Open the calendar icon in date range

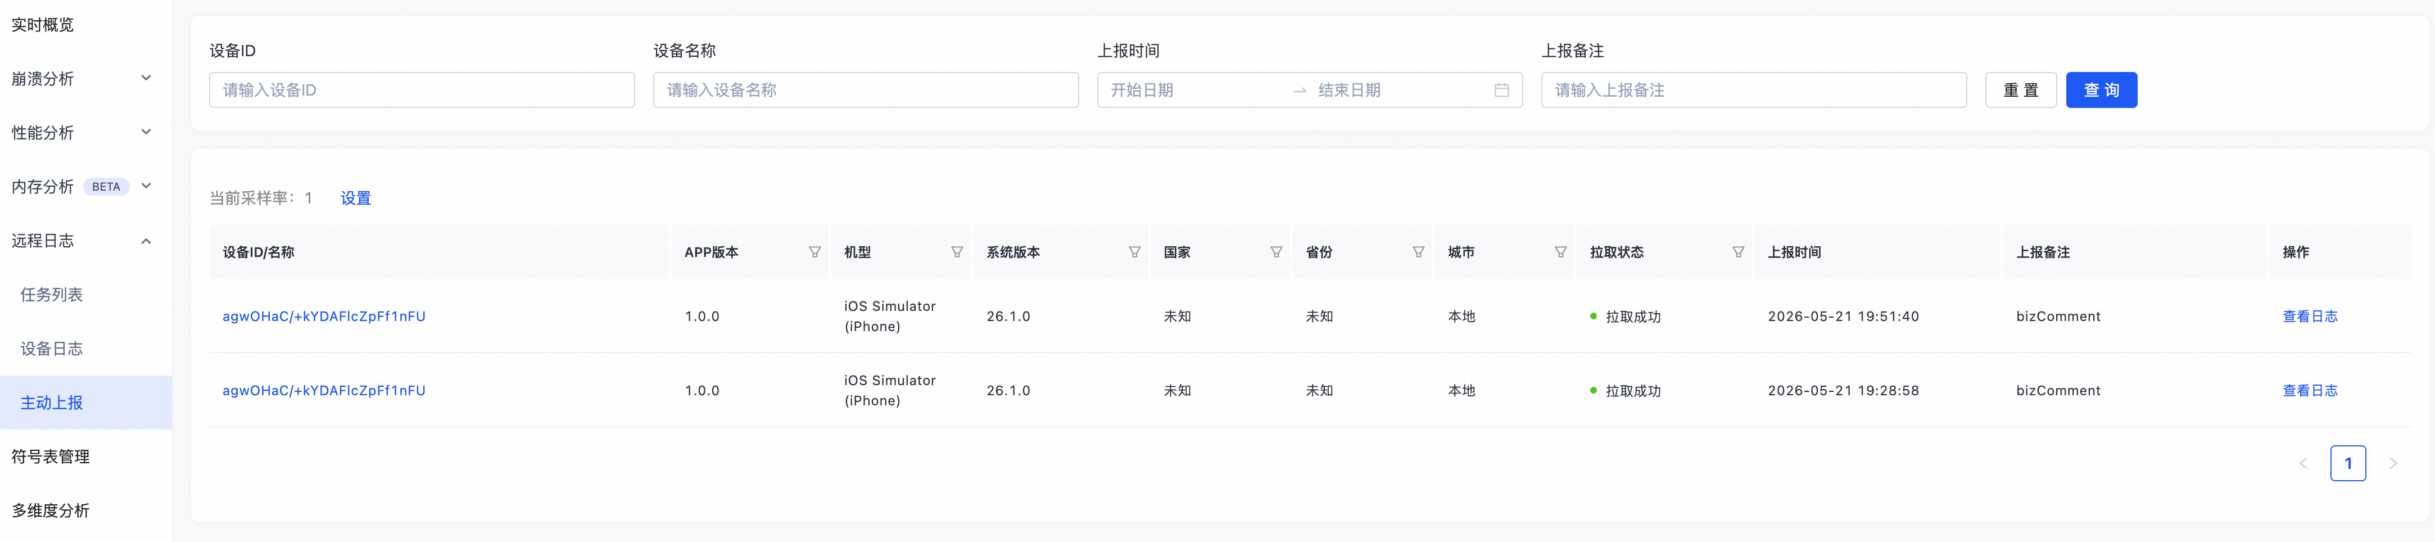click(1501, 91)
